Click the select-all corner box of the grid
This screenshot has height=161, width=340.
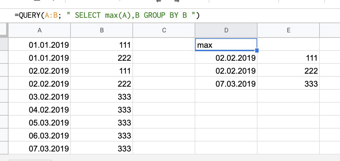click(4, 30)
